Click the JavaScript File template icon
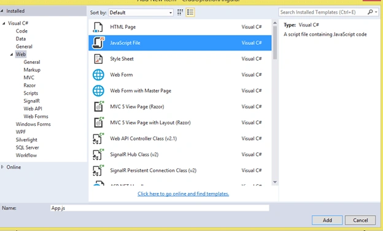 pyautogui.click(x=98, y=43)
